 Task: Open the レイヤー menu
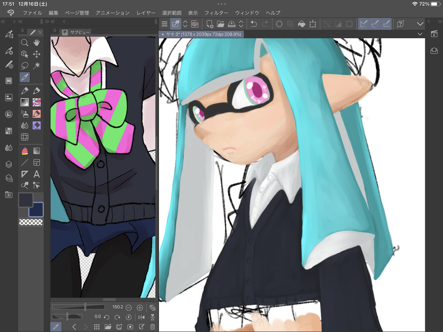coord(146,13)
